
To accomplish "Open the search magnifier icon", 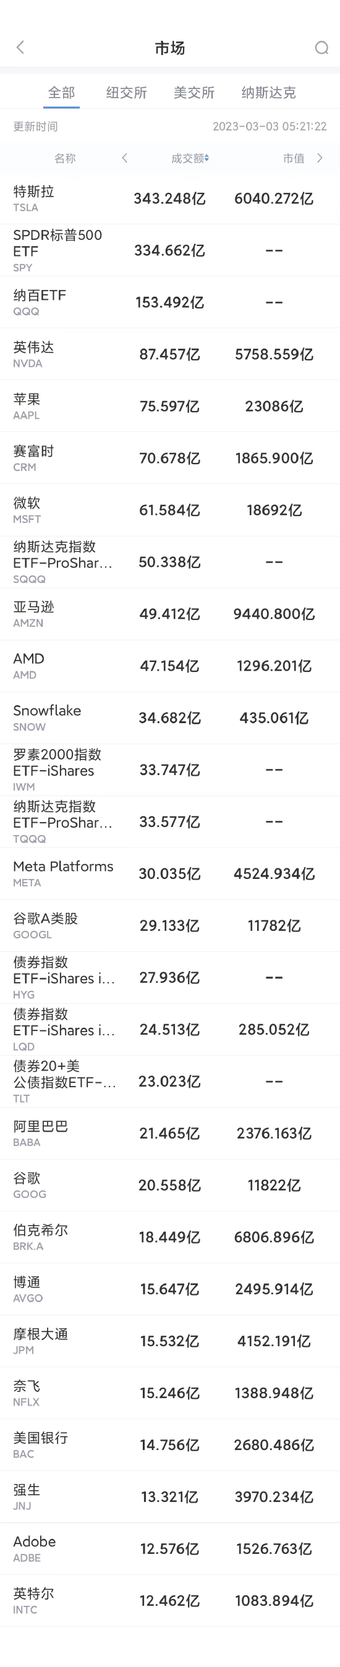I will [x=321, y=48].
